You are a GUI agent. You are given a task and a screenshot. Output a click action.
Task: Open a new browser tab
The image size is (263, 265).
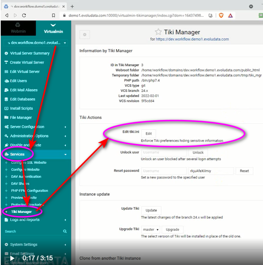pos(72,7)
